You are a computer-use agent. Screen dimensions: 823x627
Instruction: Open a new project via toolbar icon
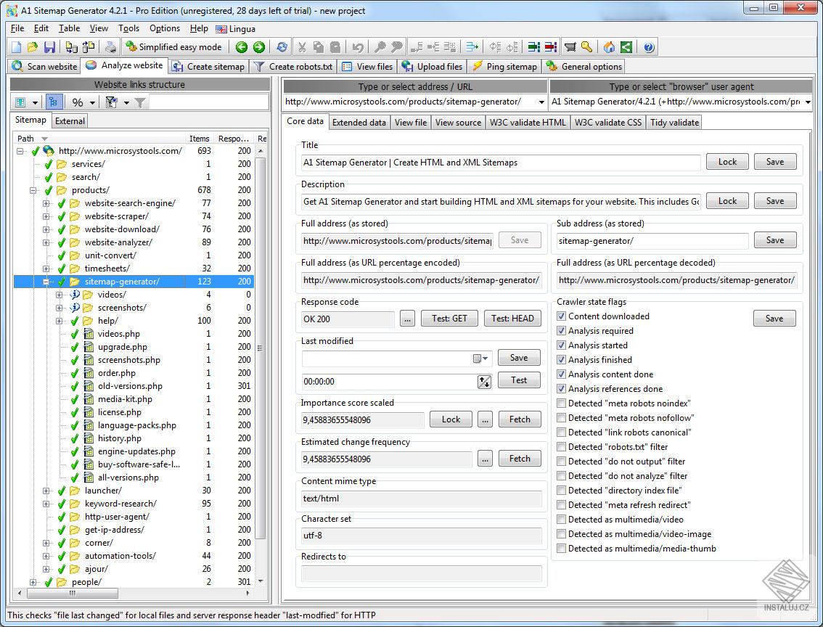coord(16,46)
